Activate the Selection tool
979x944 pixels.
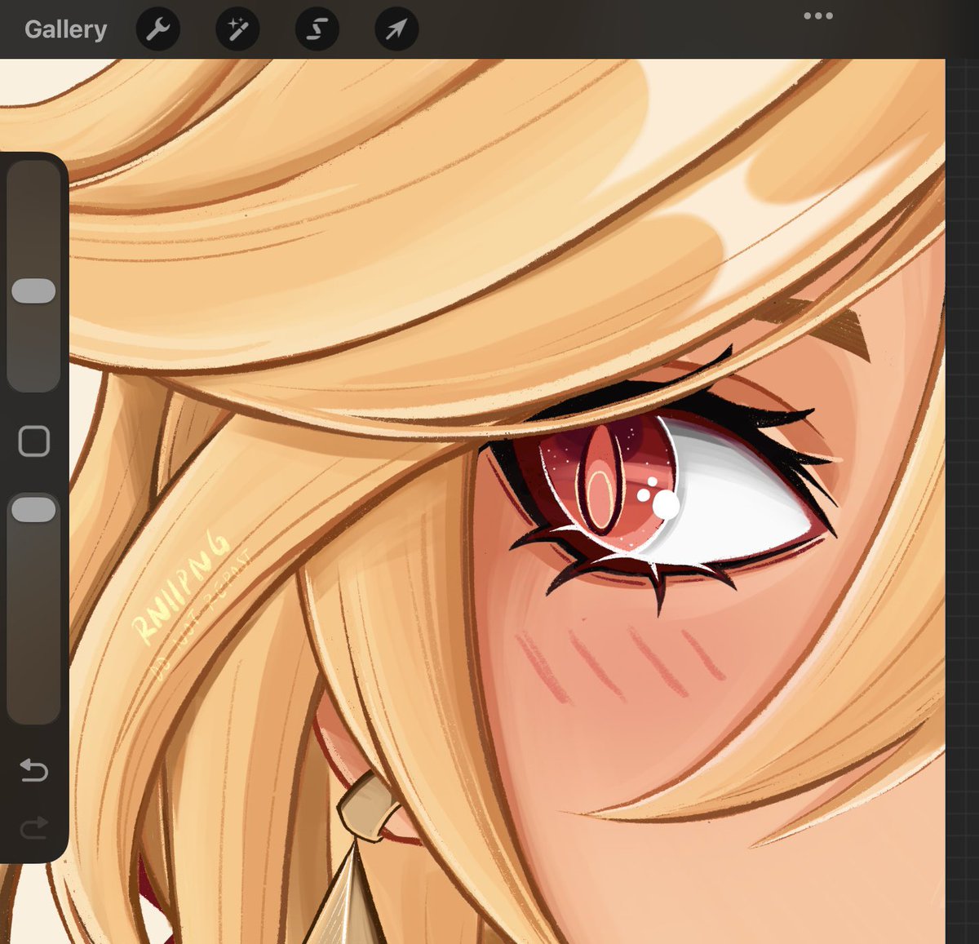point(317,29)
